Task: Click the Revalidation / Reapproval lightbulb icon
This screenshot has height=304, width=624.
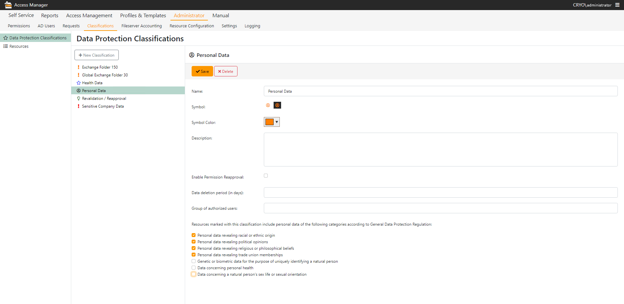Action: coord(78,99)
